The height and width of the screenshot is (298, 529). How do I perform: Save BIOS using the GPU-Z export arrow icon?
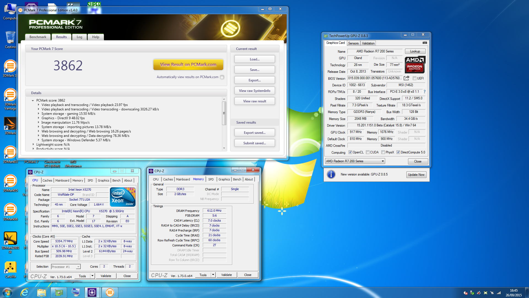tap(406, 78)
